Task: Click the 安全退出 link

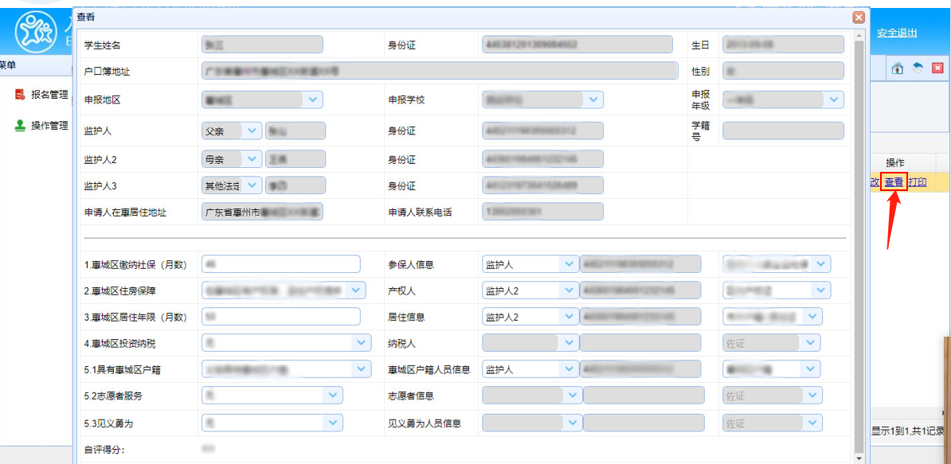Action: click(897, 33)
